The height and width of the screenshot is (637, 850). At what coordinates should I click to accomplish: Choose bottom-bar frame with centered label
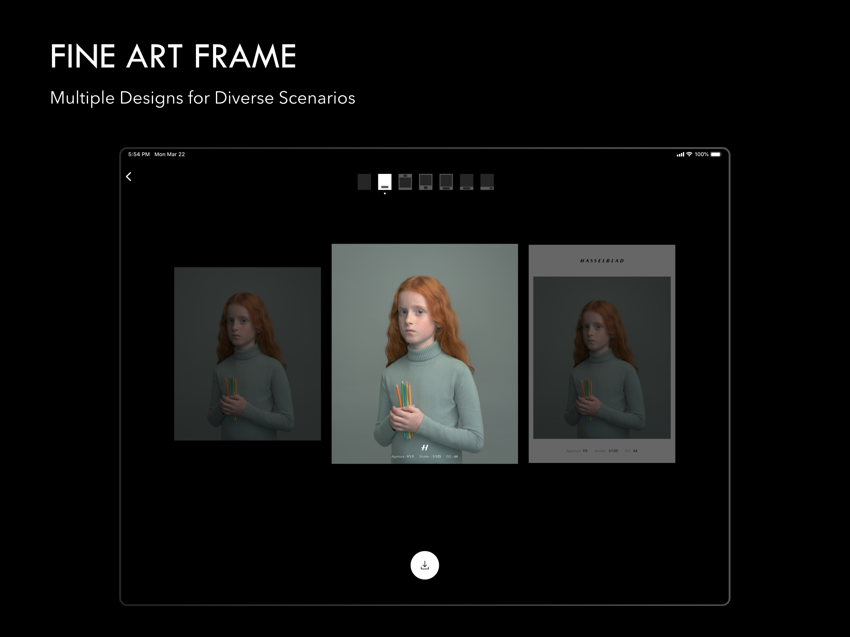click(466, 182)
